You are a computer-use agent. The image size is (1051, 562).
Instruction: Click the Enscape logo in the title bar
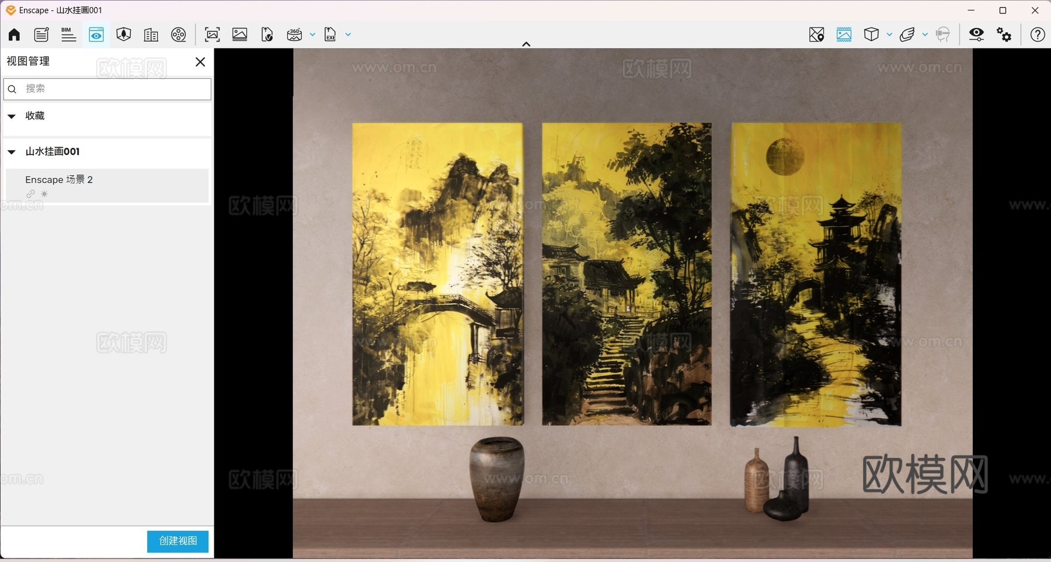click(11, 10)
